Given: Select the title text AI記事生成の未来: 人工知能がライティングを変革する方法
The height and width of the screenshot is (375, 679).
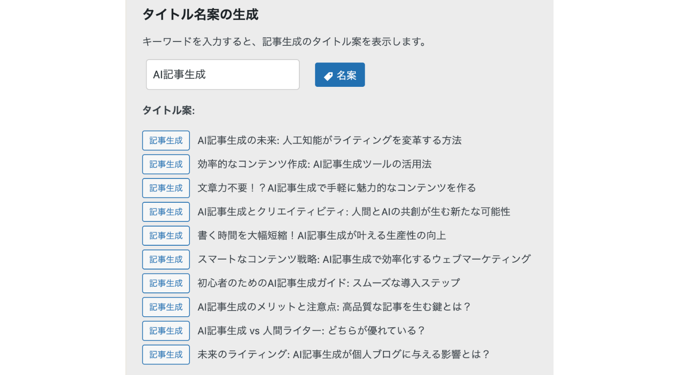Looking at the screenshot, I should (x=329, y=140).
